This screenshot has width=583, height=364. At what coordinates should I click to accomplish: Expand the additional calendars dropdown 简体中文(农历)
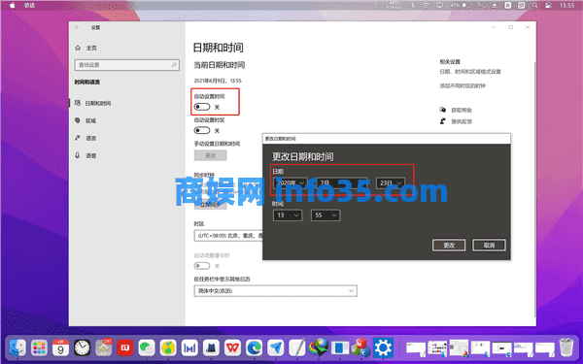click(276, 291)
